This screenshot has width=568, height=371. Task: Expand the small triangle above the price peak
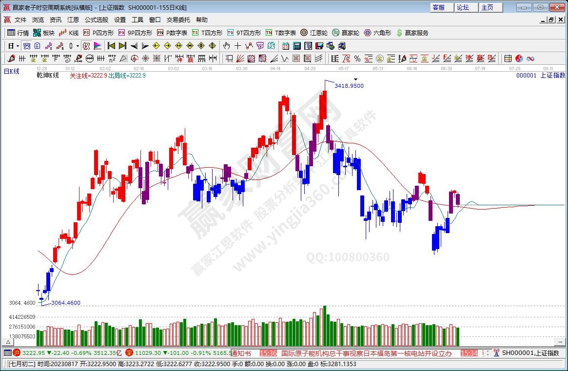coord(356,79)
